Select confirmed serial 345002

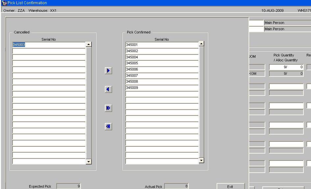tap(162, 51)
